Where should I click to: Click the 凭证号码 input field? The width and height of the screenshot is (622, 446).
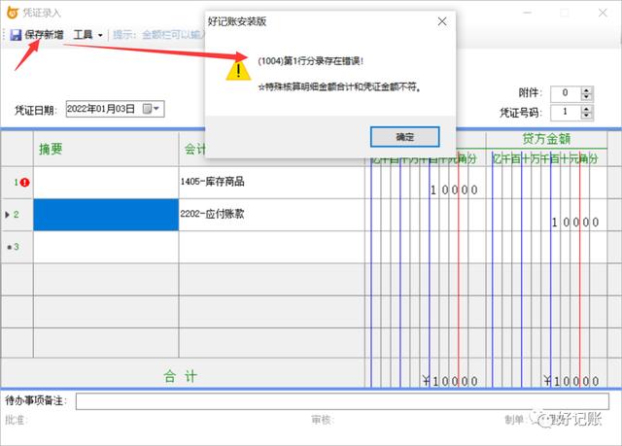point(566,112)
